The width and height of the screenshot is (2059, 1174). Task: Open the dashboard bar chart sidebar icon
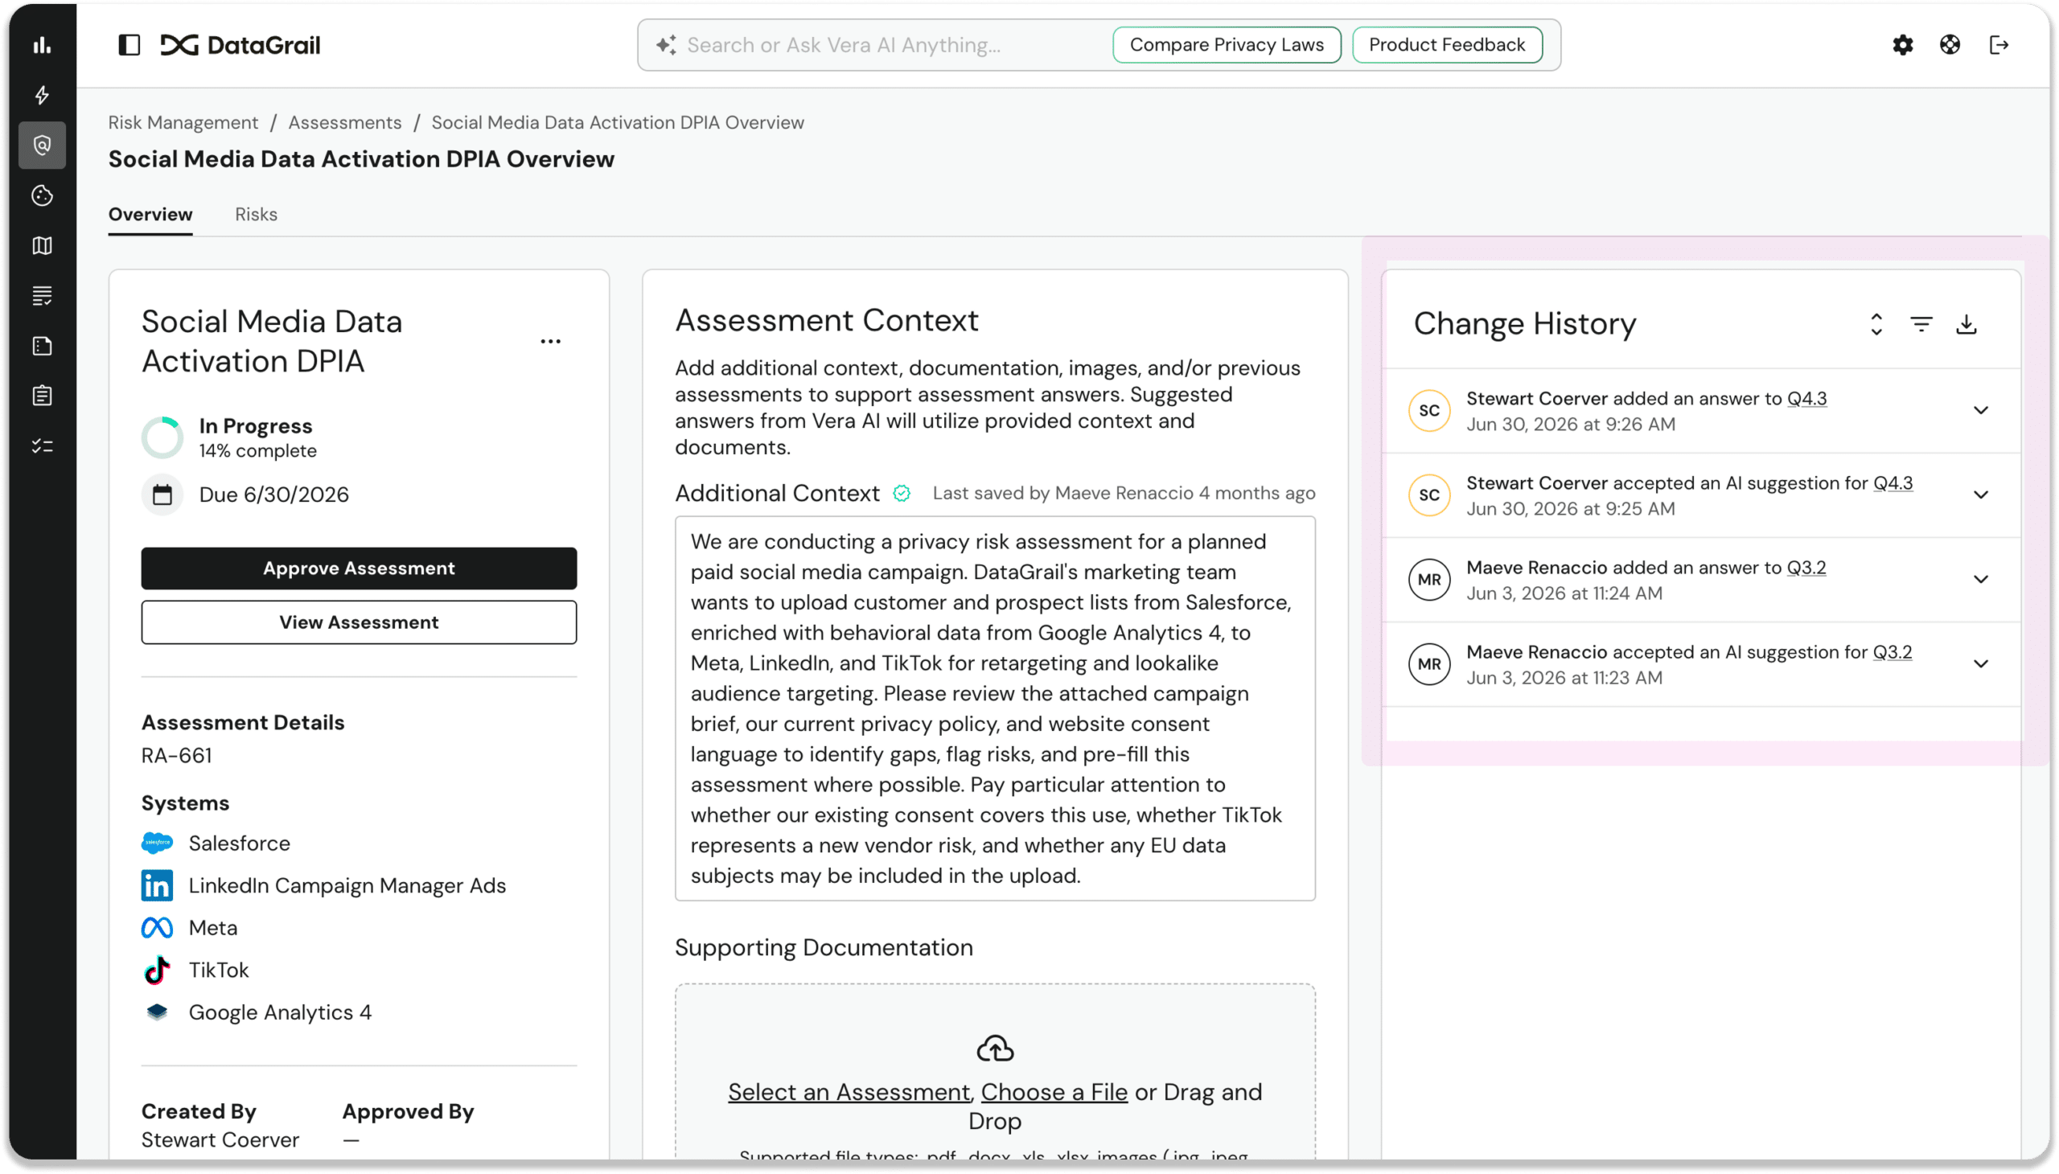(42, 45)
